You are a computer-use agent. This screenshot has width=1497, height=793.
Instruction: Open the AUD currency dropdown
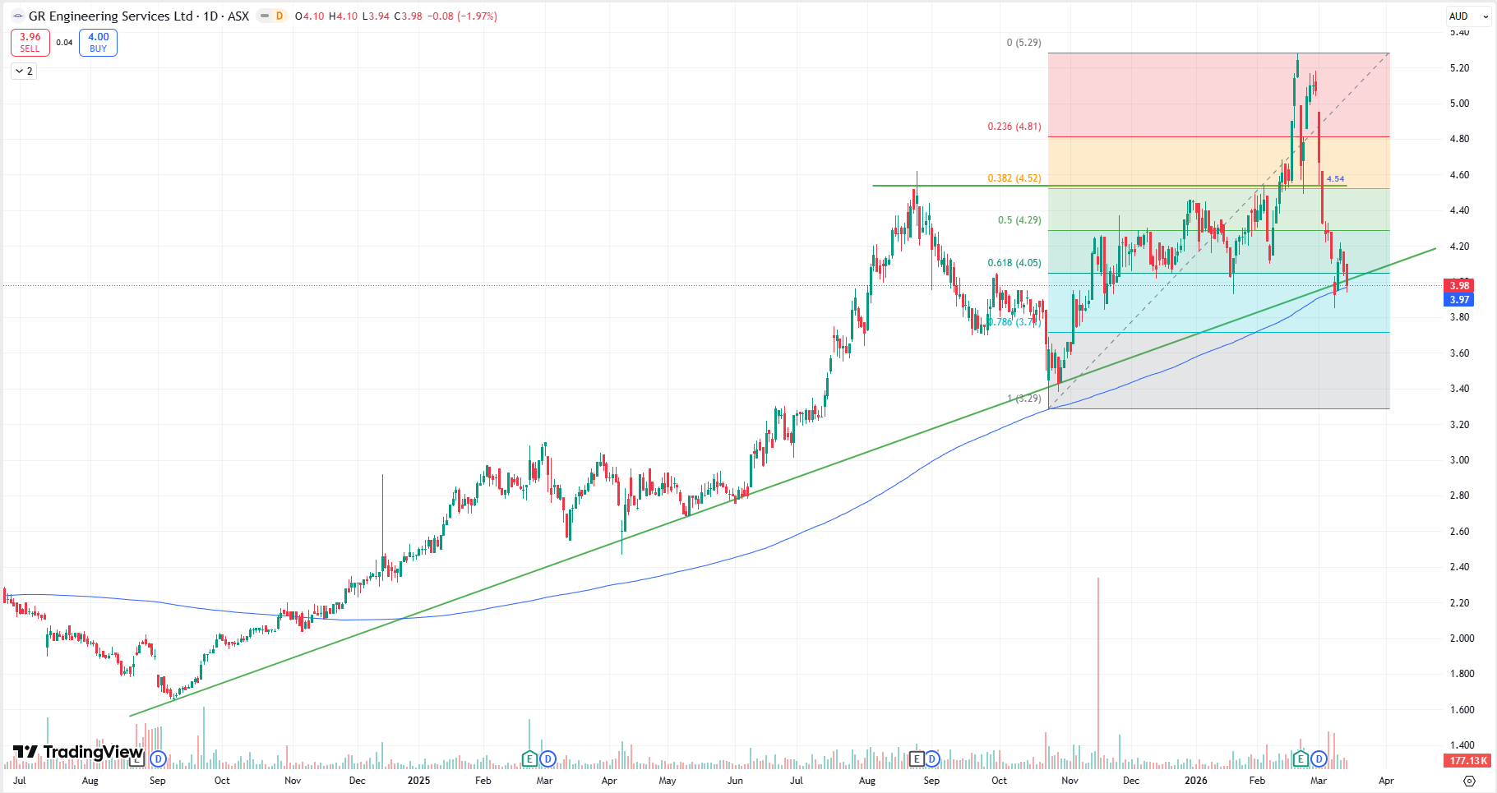tap(1468, 16)
